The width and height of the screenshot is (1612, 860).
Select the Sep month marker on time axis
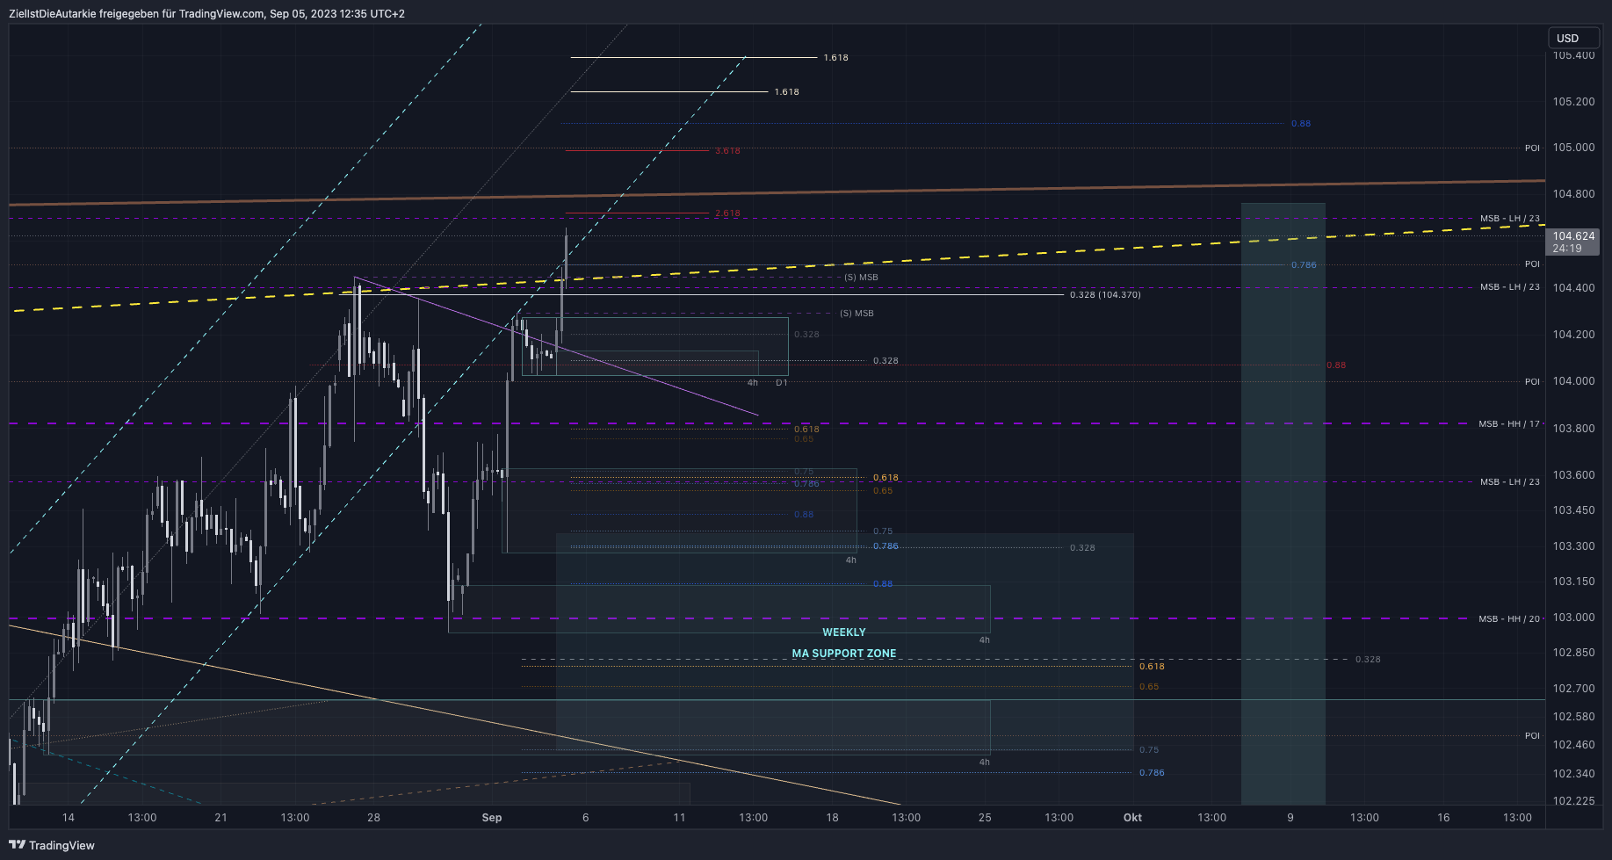[x=492, y=818]
